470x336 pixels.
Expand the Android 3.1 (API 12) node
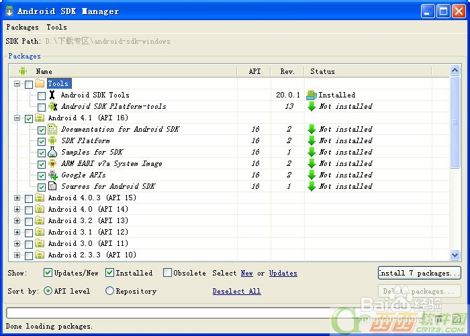[x=17, y=233]
